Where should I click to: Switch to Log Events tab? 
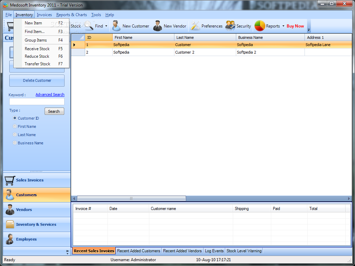tap(214, 251)
